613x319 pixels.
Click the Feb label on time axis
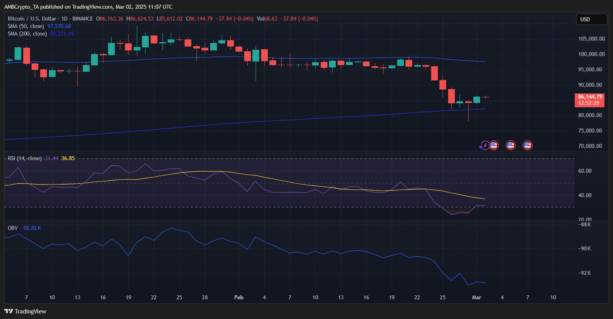point(238,297)
